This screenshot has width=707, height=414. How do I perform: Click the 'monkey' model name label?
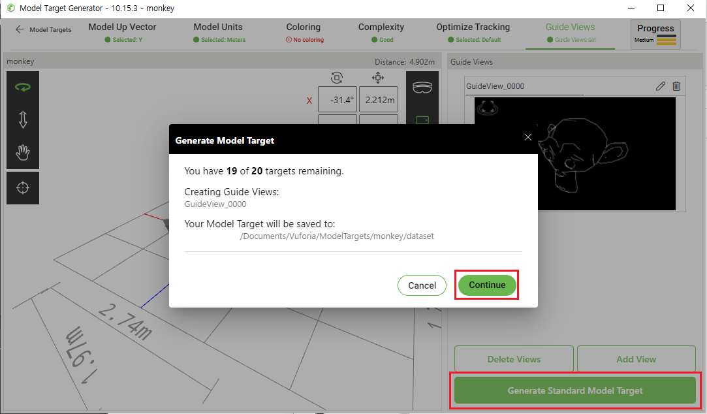pyautogui.click(x=20, y=61)
